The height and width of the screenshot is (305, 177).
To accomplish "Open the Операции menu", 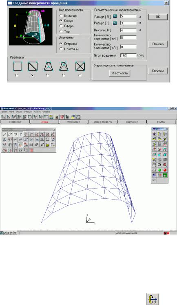I will [x=28, y=112].
